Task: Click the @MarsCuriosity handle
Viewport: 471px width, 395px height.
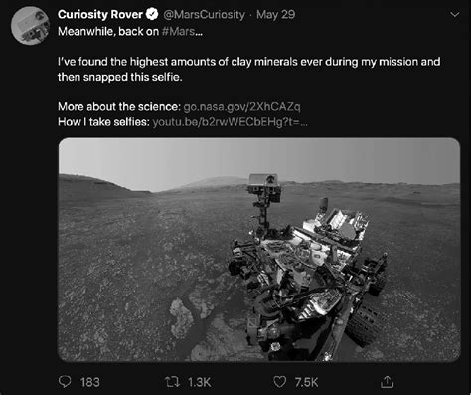Action: (204, 15)
